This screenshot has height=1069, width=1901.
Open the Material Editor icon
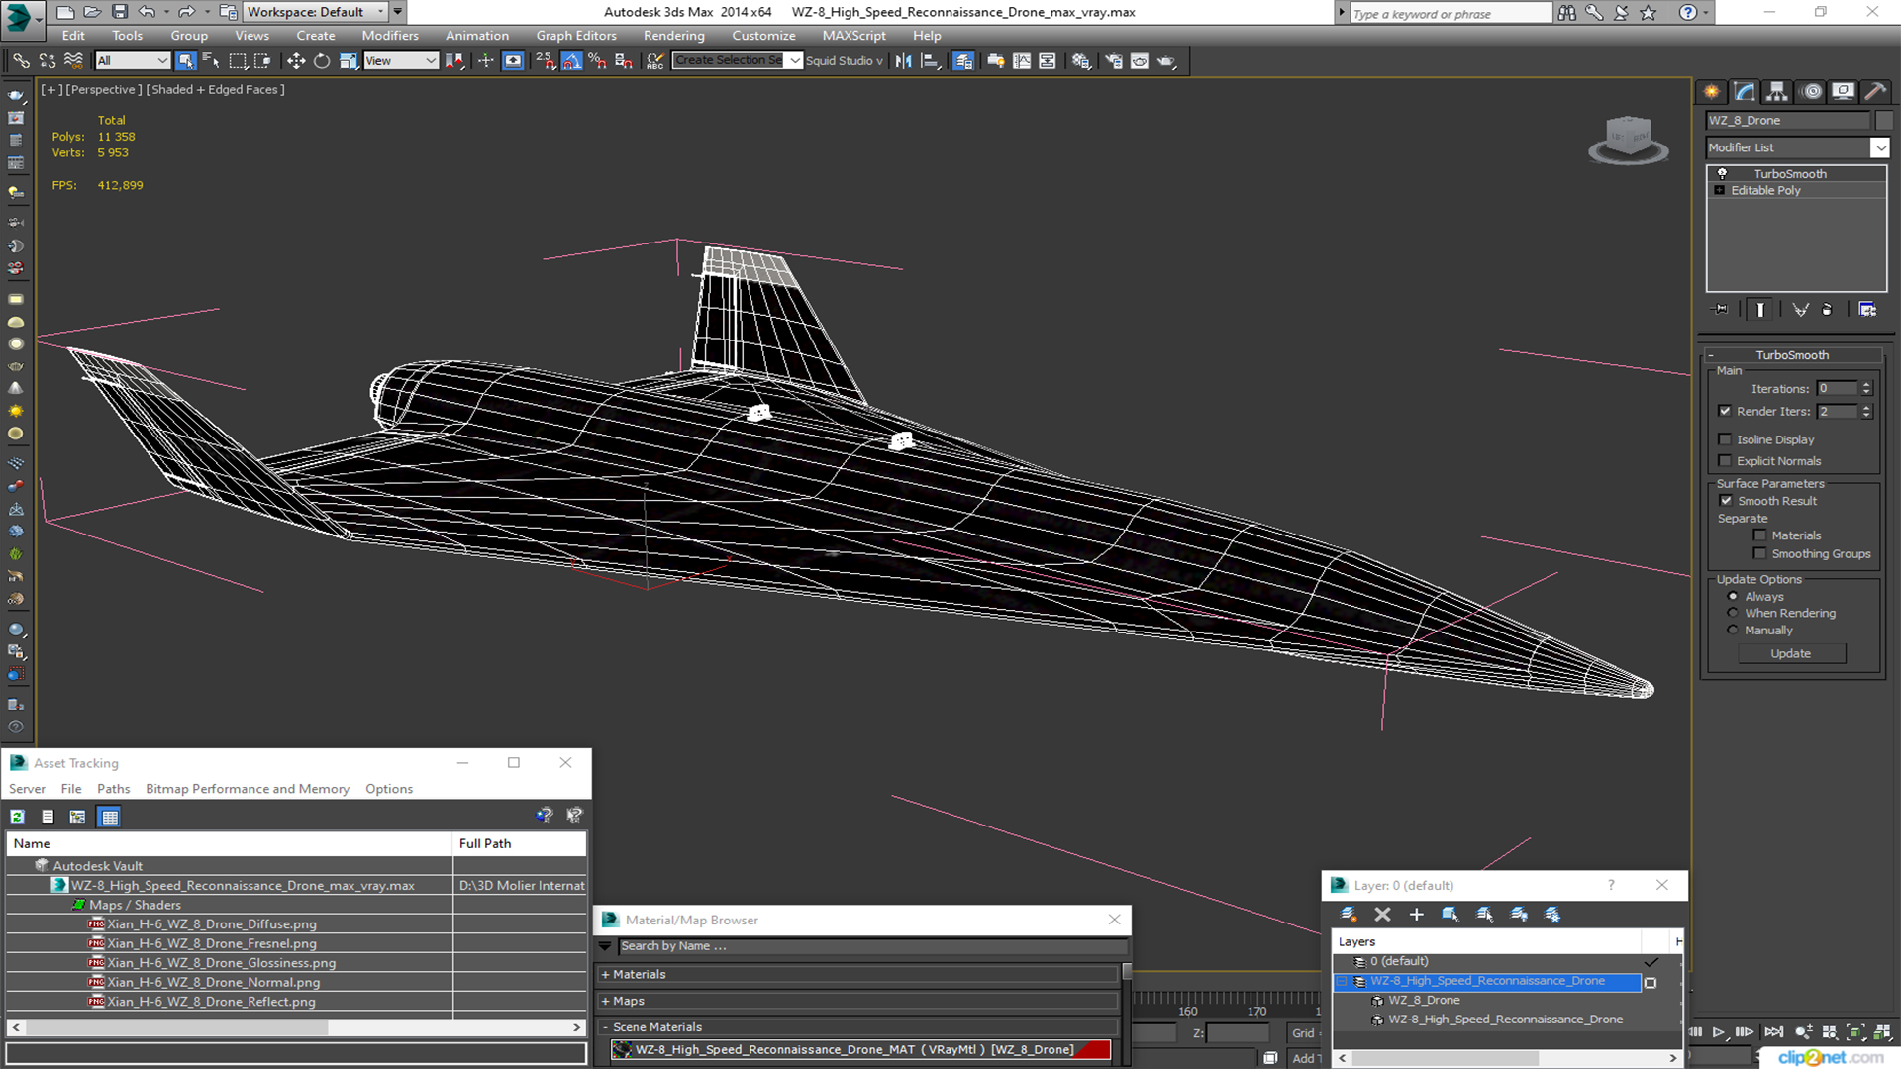(x=1081, y=61)
